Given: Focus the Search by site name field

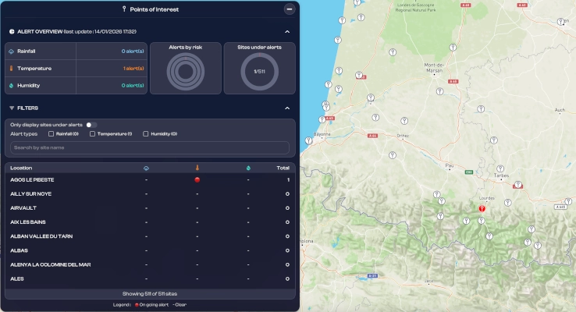Looking at the screenshot, I should point(150,147).
